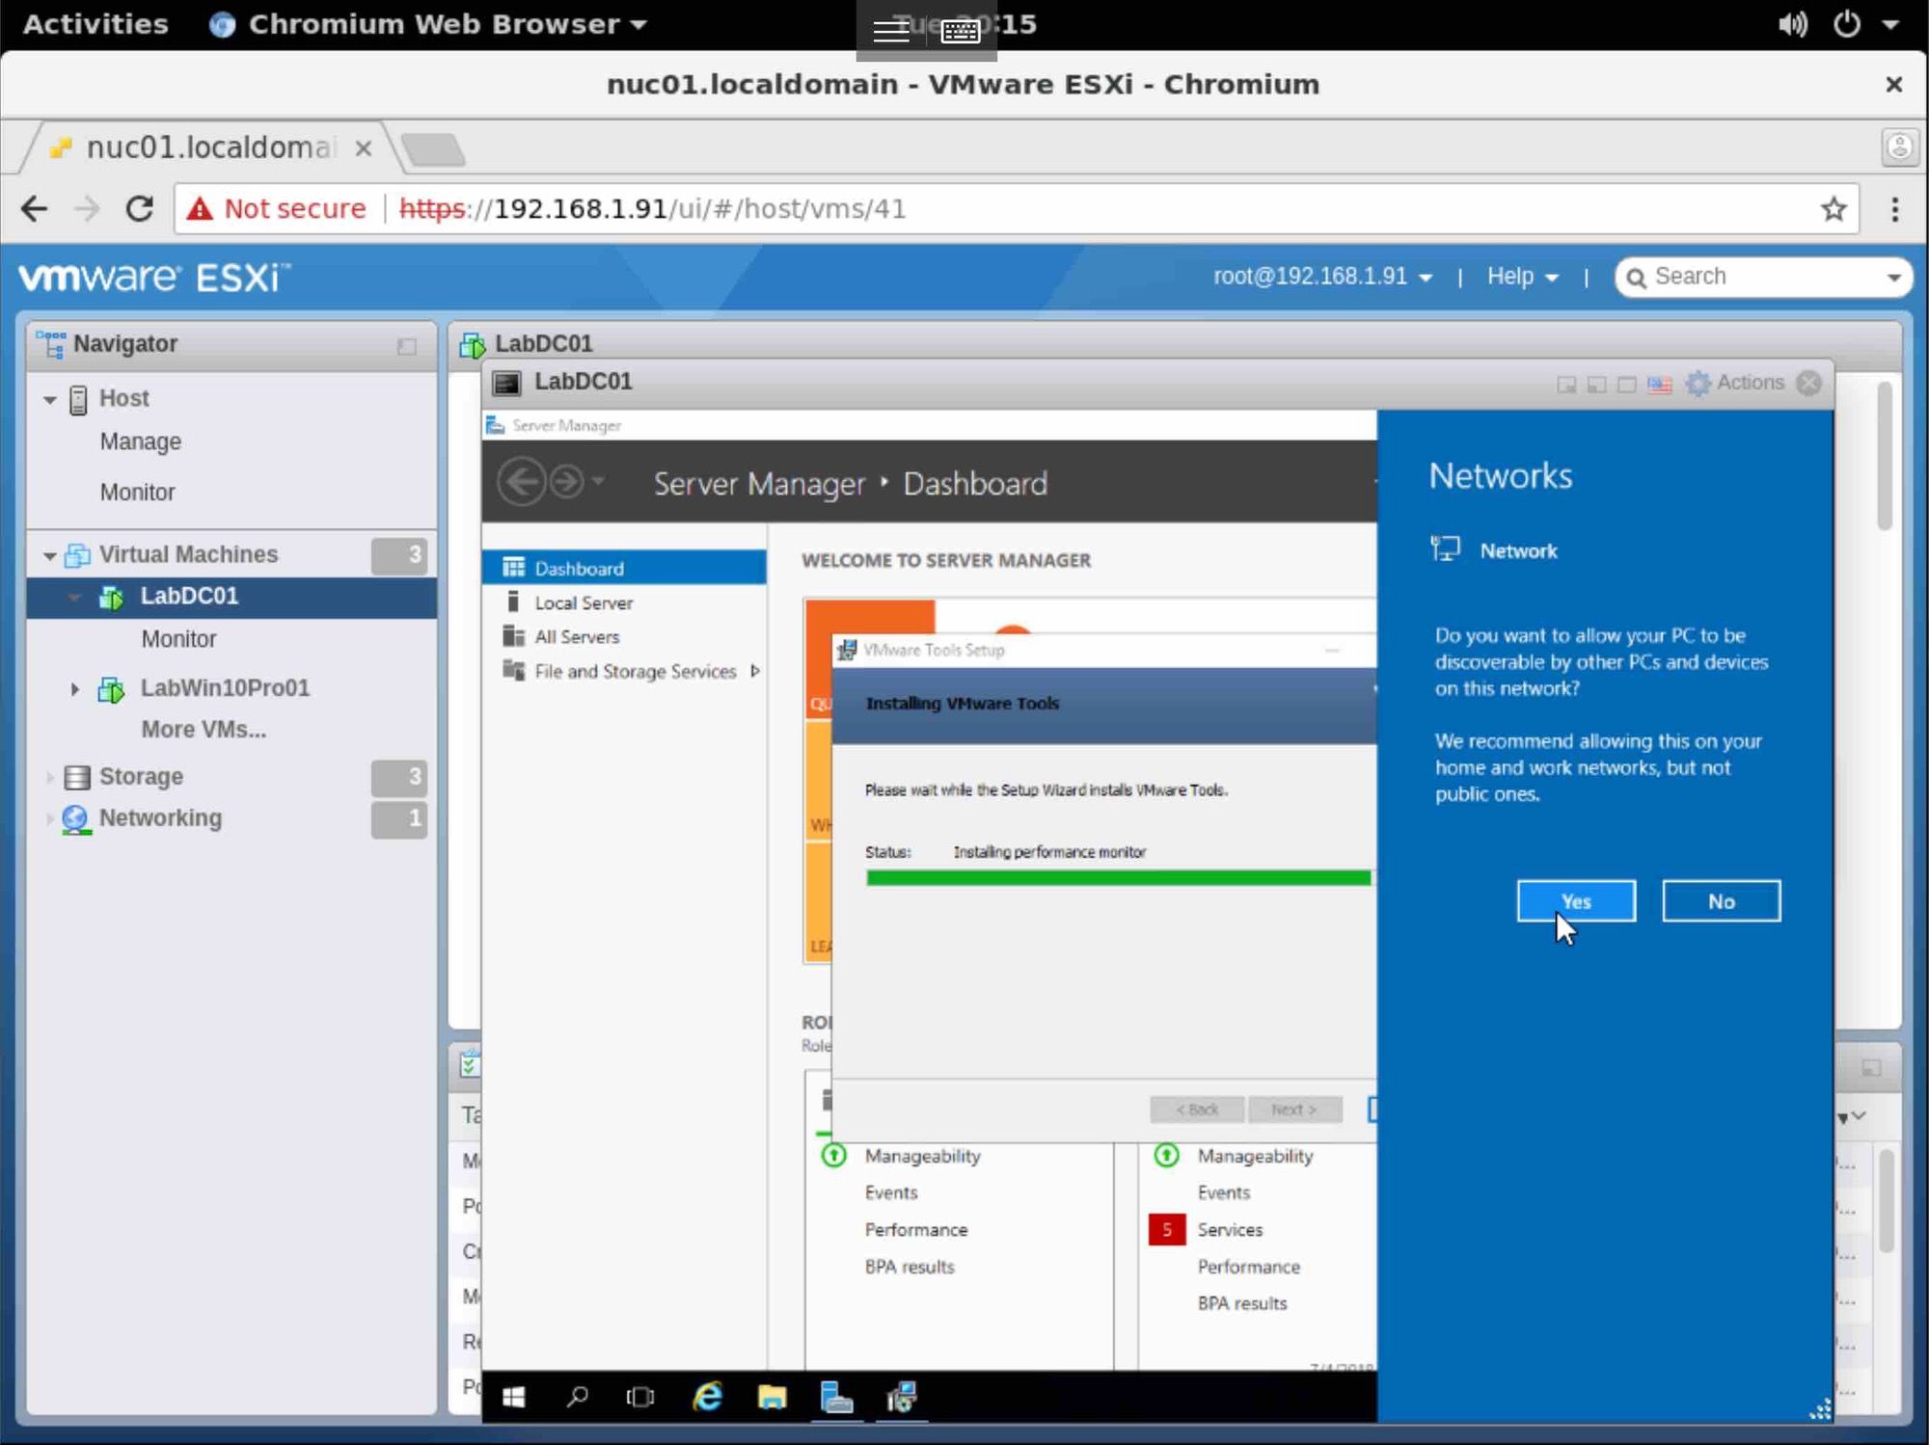This screenshot has width=1929, height=1445.
Task: Click Server Manager forward arrow
Action: coord(566,481)
